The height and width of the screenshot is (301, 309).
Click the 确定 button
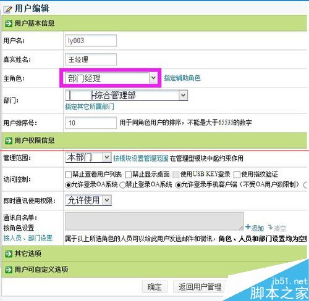coord(154,287)
